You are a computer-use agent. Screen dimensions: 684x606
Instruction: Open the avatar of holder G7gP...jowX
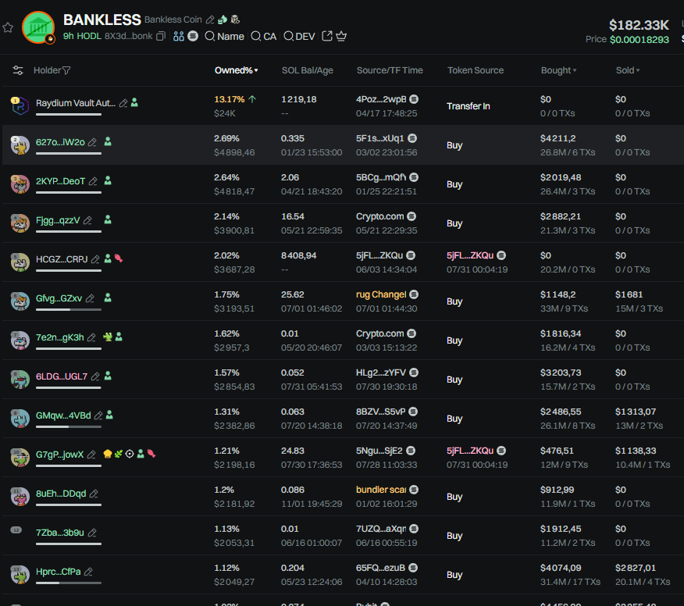pyautogui.click(x=20, y=458)
